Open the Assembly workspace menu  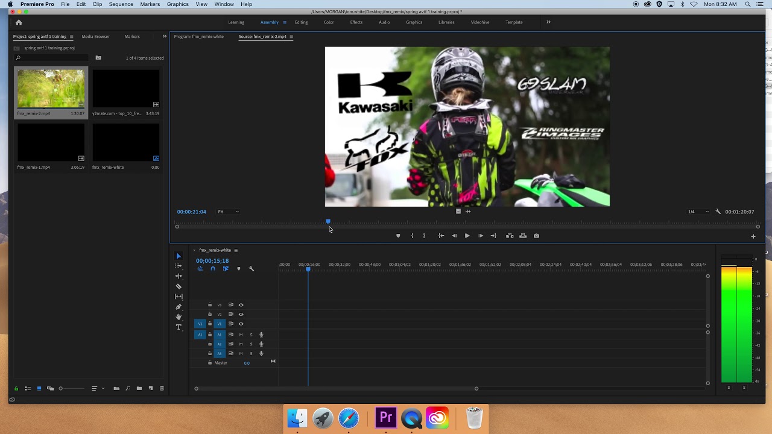[x=285, y=22]
